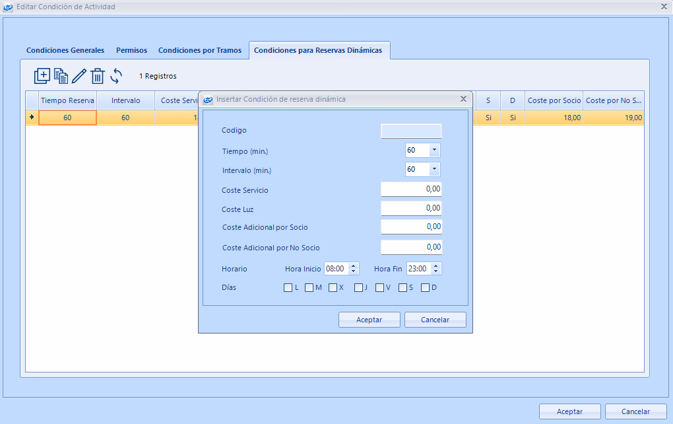Adjust the Hora Fin time spinner
Image resolution: width=673 pixels, height=424 pixels.
click(x=437, y=269)
